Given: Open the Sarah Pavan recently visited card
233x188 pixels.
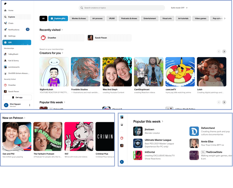Looking at the screenshot, I should click(x=109, y=38).
